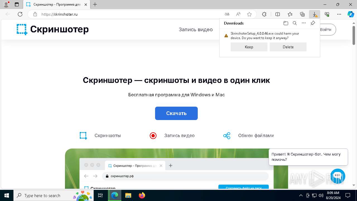Open Запись видео nav link
The width and height of the screenshot is (357, 201).
tap(196, 30)
